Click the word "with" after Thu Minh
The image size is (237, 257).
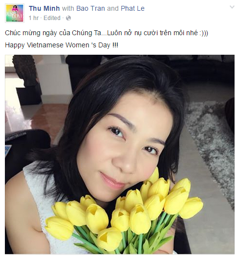click(x=68, y=8)
